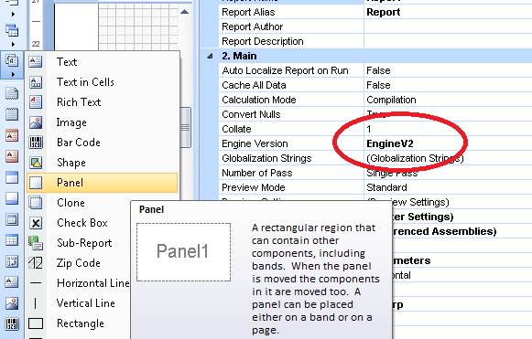The image size is (532, 339).
Task: Choose the Bar Code component
Action: [103, 143]
